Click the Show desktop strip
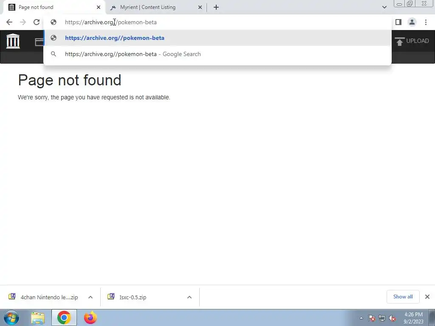435x326 pixels. coord(432,318)
